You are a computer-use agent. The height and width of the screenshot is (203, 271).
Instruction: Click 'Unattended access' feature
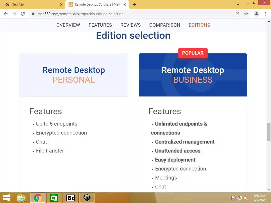tap(178, 151)
